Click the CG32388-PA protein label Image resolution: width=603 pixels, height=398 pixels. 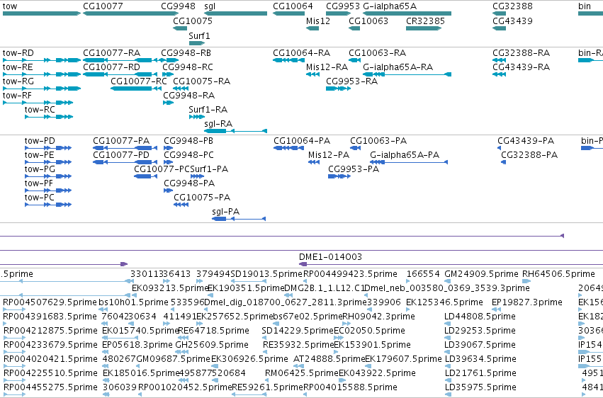(x=529, y=155)
